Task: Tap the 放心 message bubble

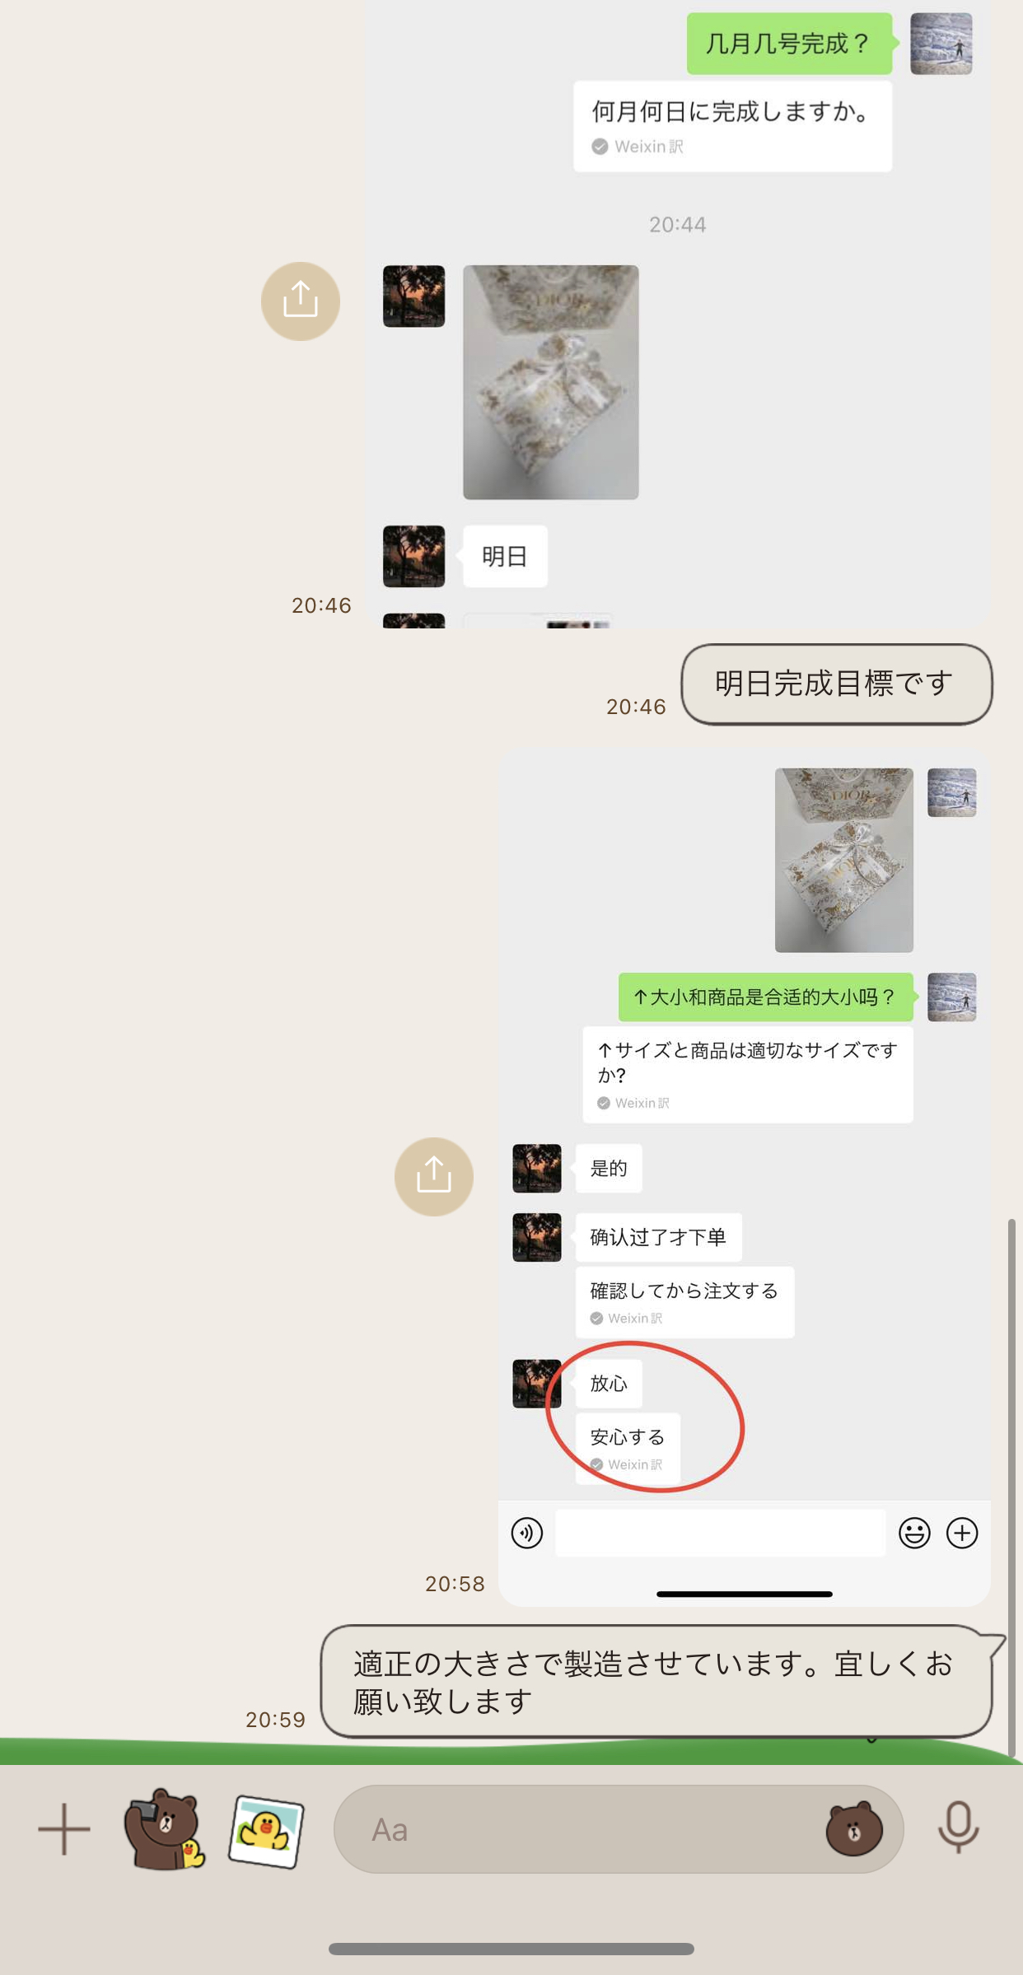Action: point(609,1383)
